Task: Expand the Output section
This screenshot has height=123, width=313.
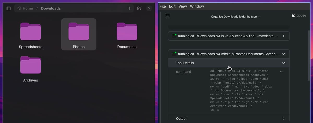Action: click(x=229, y=119)
